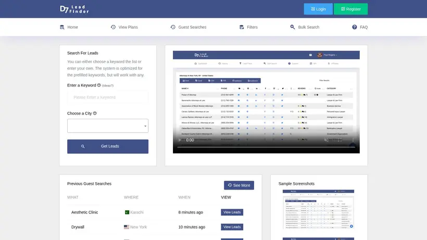
Task: Seek on the video progress bar
Action: coord(266,147)
